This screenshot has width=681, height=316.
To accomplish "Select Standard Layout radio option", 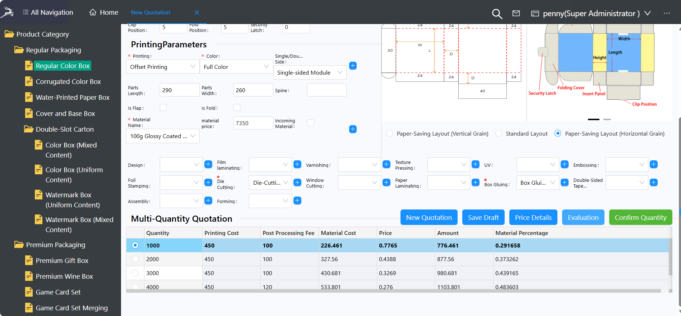I will tap(499, 133).
